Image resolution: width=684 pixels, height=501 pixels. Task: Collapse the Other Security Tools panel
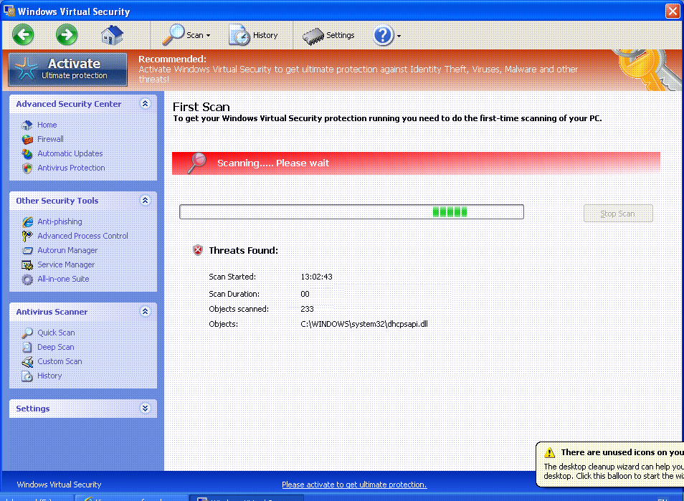coord(146,201)
